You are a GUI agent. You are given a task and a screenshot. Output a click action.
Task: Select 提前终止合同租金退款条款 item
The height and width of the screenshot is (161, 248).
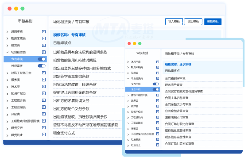tap(75, 92)
